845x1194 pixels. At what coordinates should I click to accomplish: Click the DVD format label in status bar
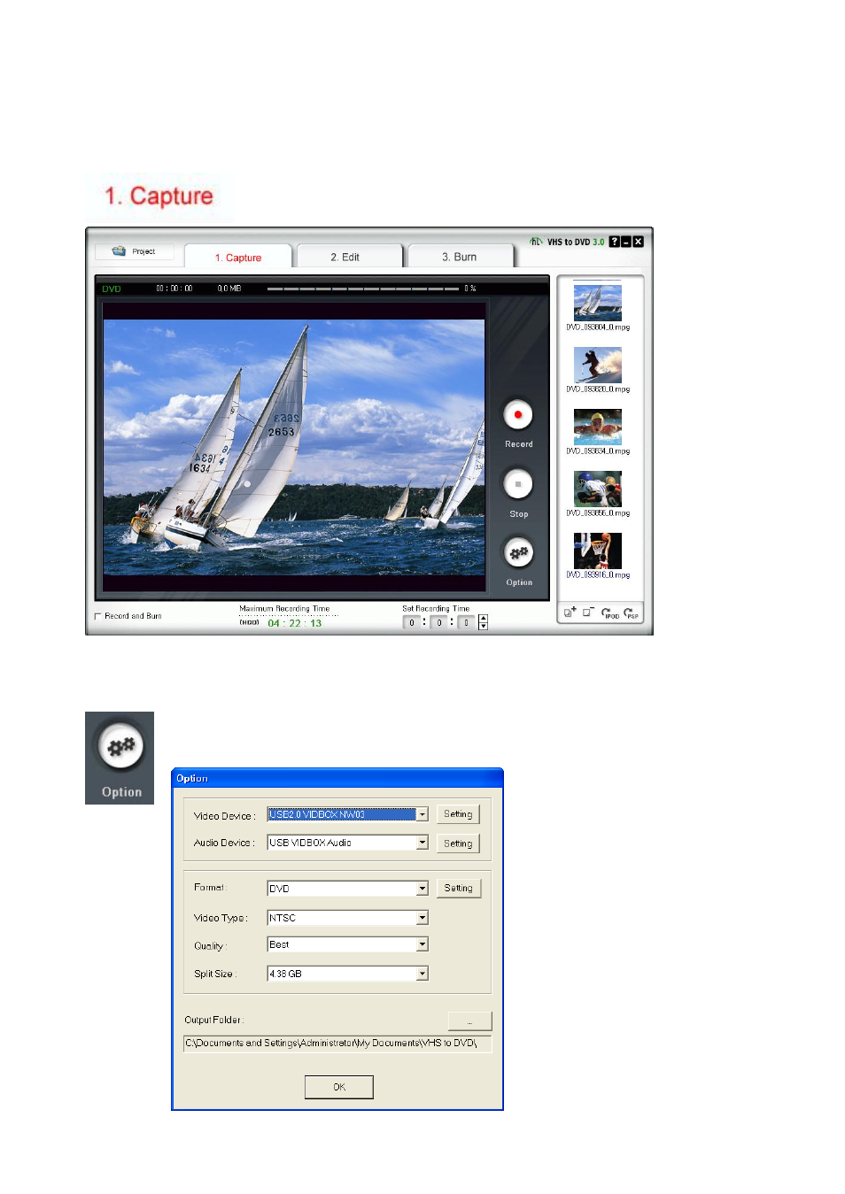point(112,289)
